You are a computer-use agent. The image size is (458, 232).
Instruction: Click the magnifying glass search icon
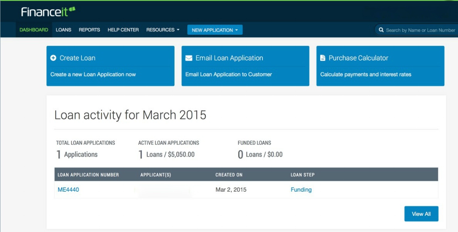pos(381,30)
